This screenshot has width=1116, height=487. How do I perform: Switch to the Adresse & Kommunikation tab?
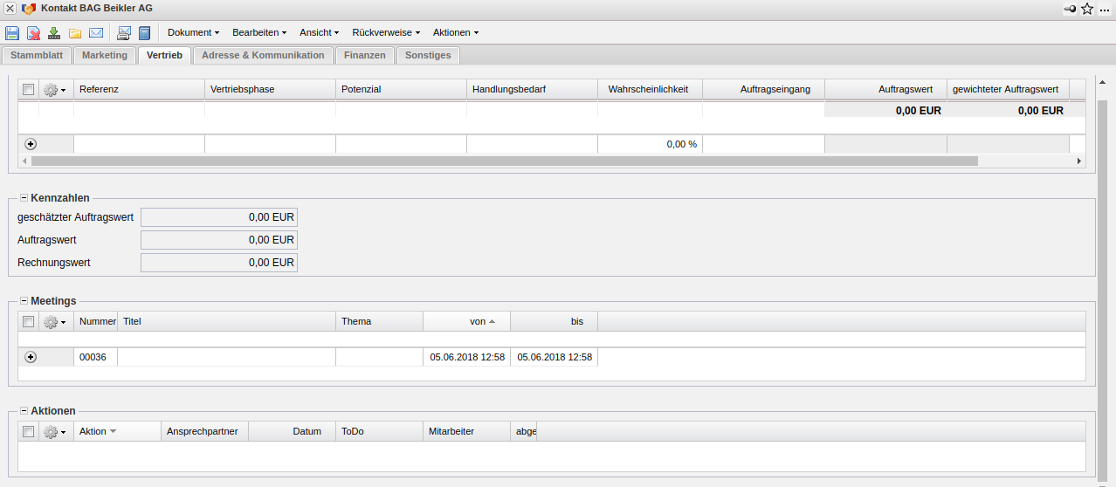pyautogui.click(x=263, y=55)
